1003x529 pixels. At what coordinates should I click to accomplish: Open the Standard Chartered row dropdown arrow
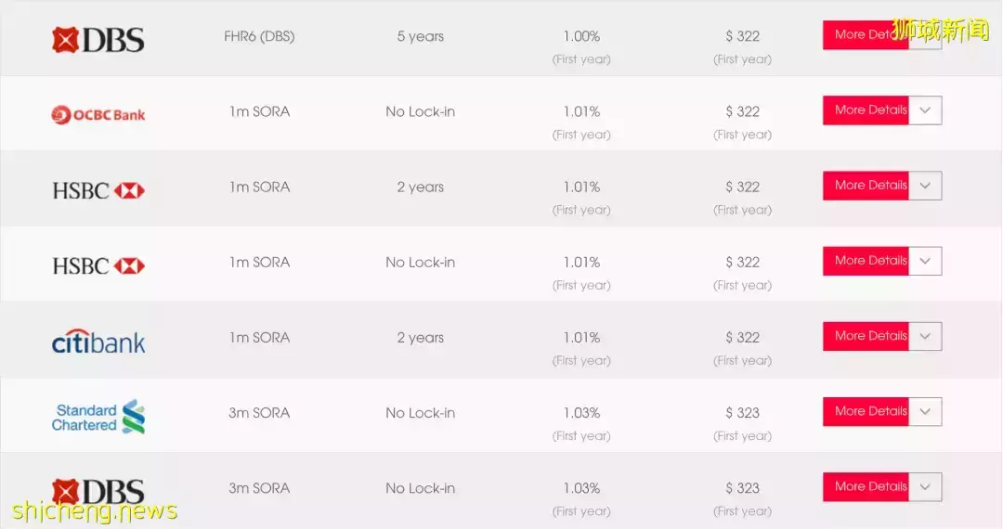click(925, 411)
